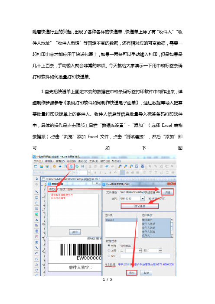
Task: Select the 范围 (range) radio button
Action: click(x=109, y=250)
